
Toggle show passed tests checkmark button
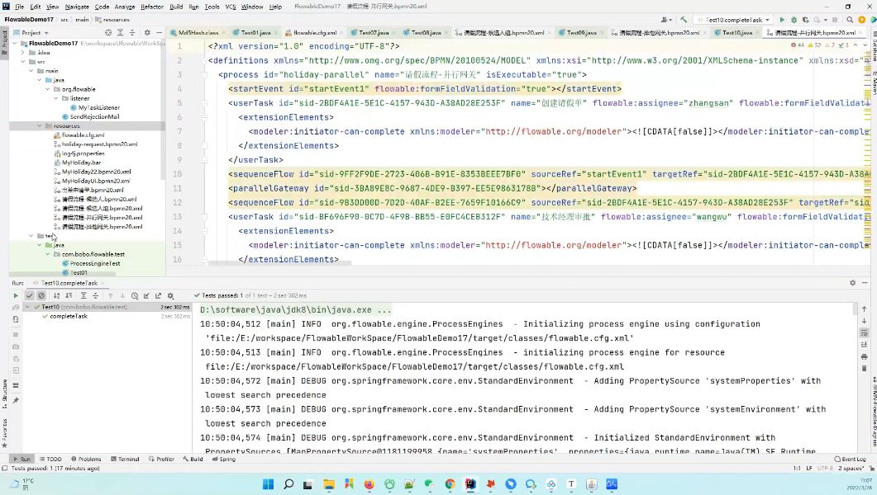(x=30, y=296)
